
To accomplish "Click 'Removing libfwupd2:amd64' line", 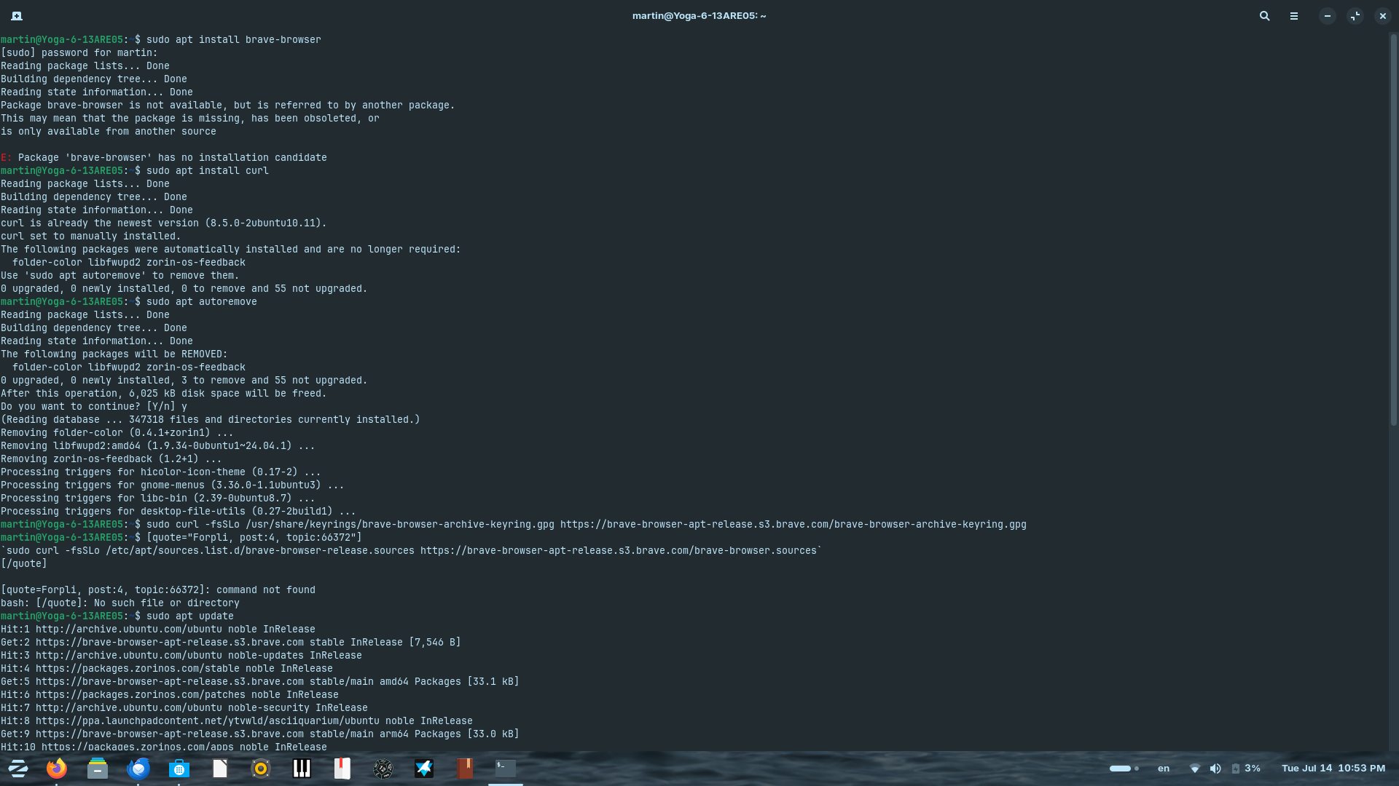I will pos(157,445).
